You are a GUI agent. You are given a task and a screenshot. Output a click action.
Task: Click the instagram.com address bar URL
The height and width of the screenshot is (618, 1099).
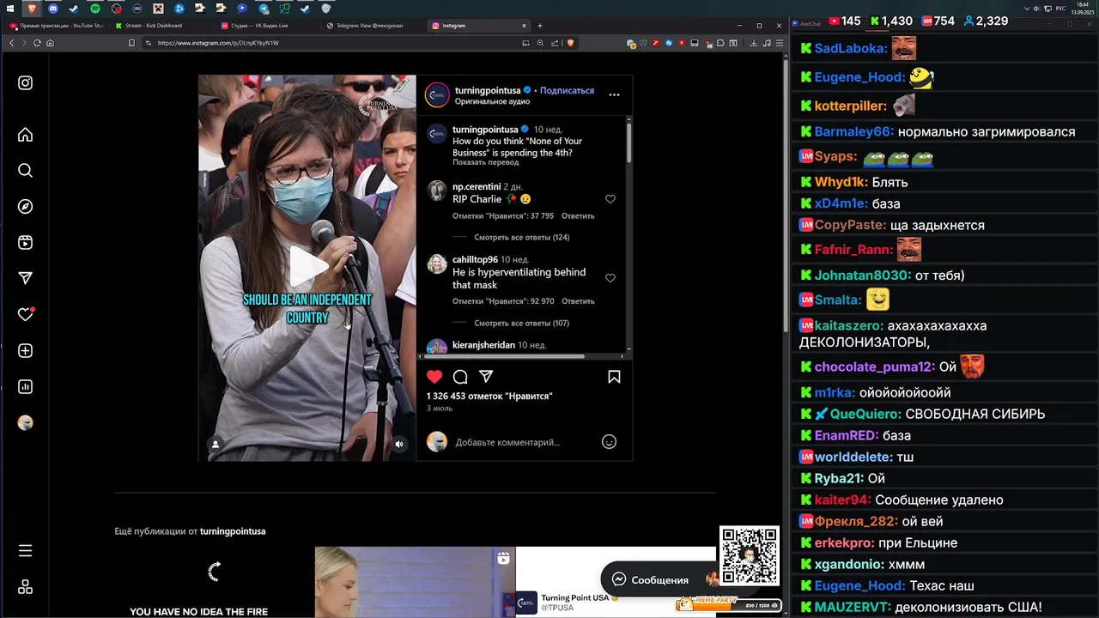pos(218,43)
